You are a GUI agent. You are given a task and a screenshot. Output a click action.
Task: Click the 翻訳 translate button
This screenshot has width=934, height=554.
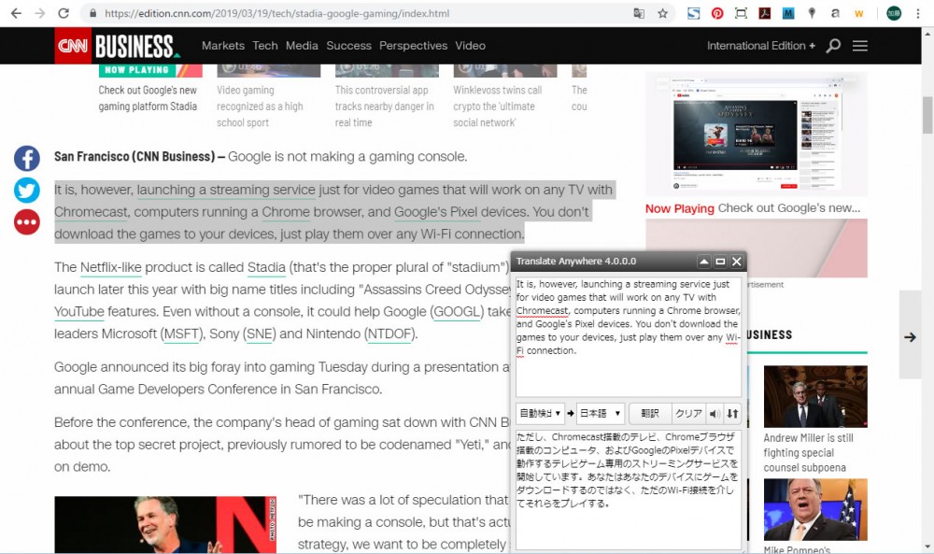(x=650, y=414)
